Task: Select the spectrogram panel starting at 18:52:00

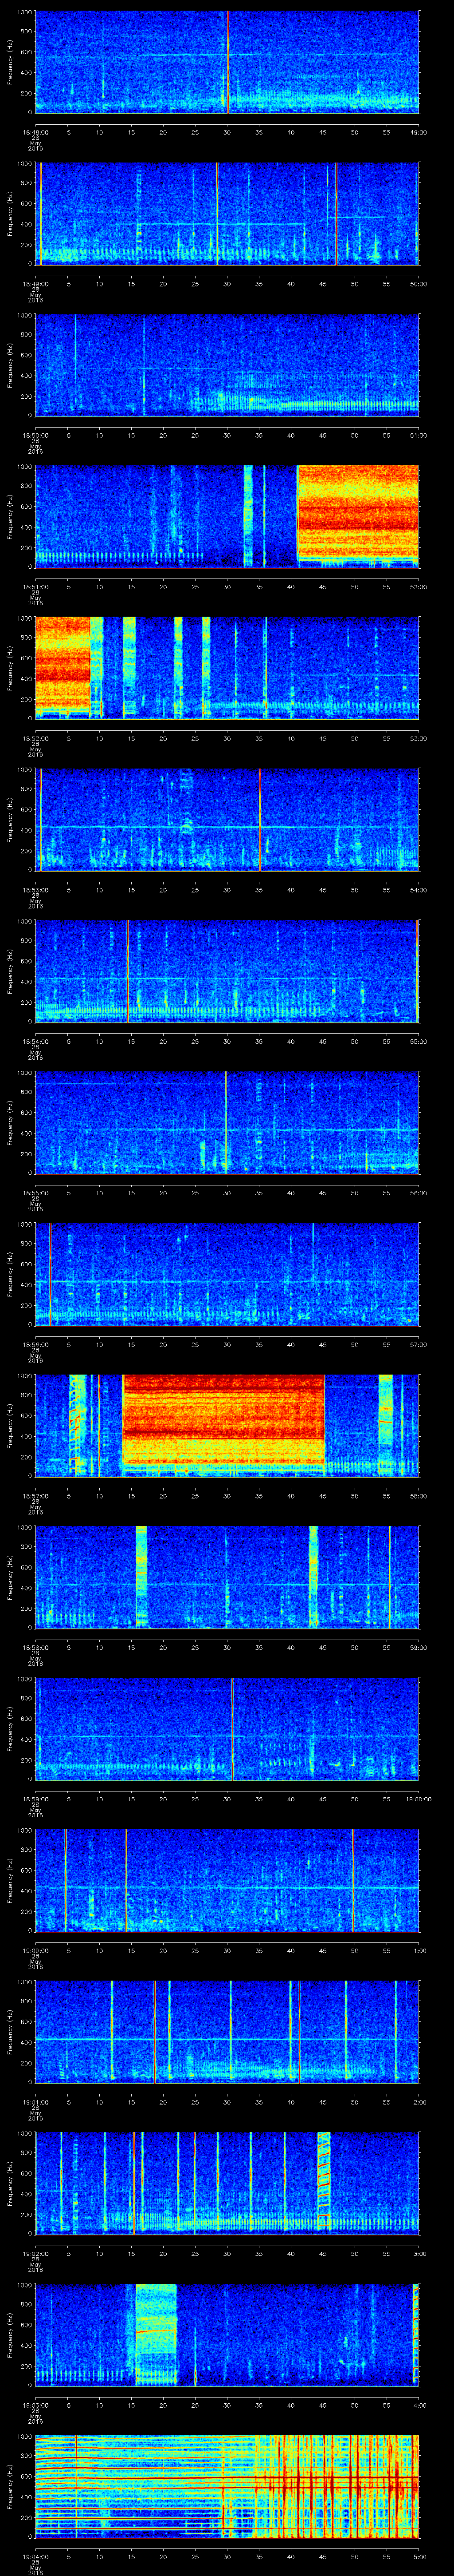Action: coord(227,668)
